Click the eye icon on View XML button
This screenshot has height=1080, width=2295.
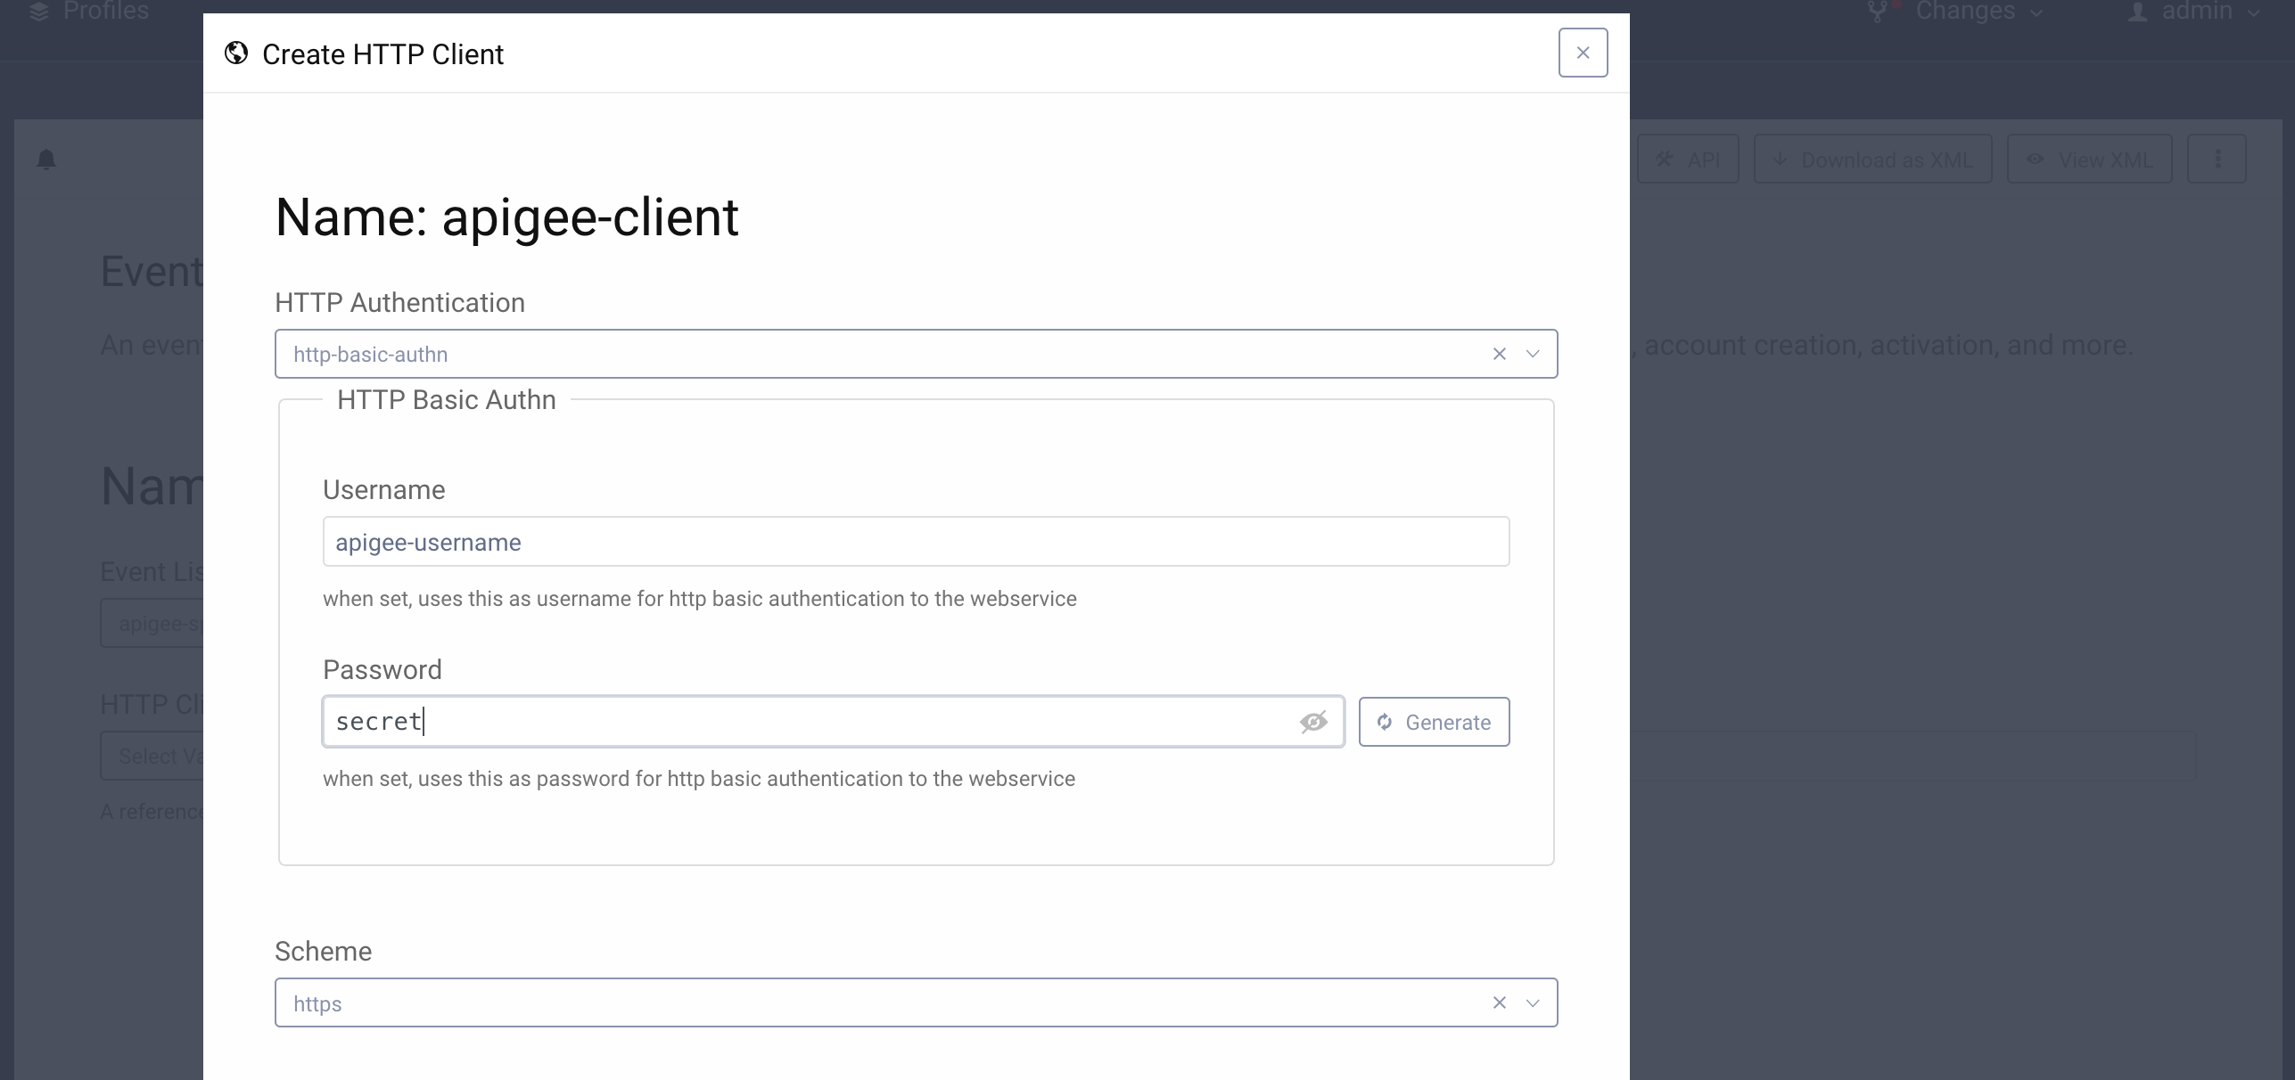(x=2036, y=159)
